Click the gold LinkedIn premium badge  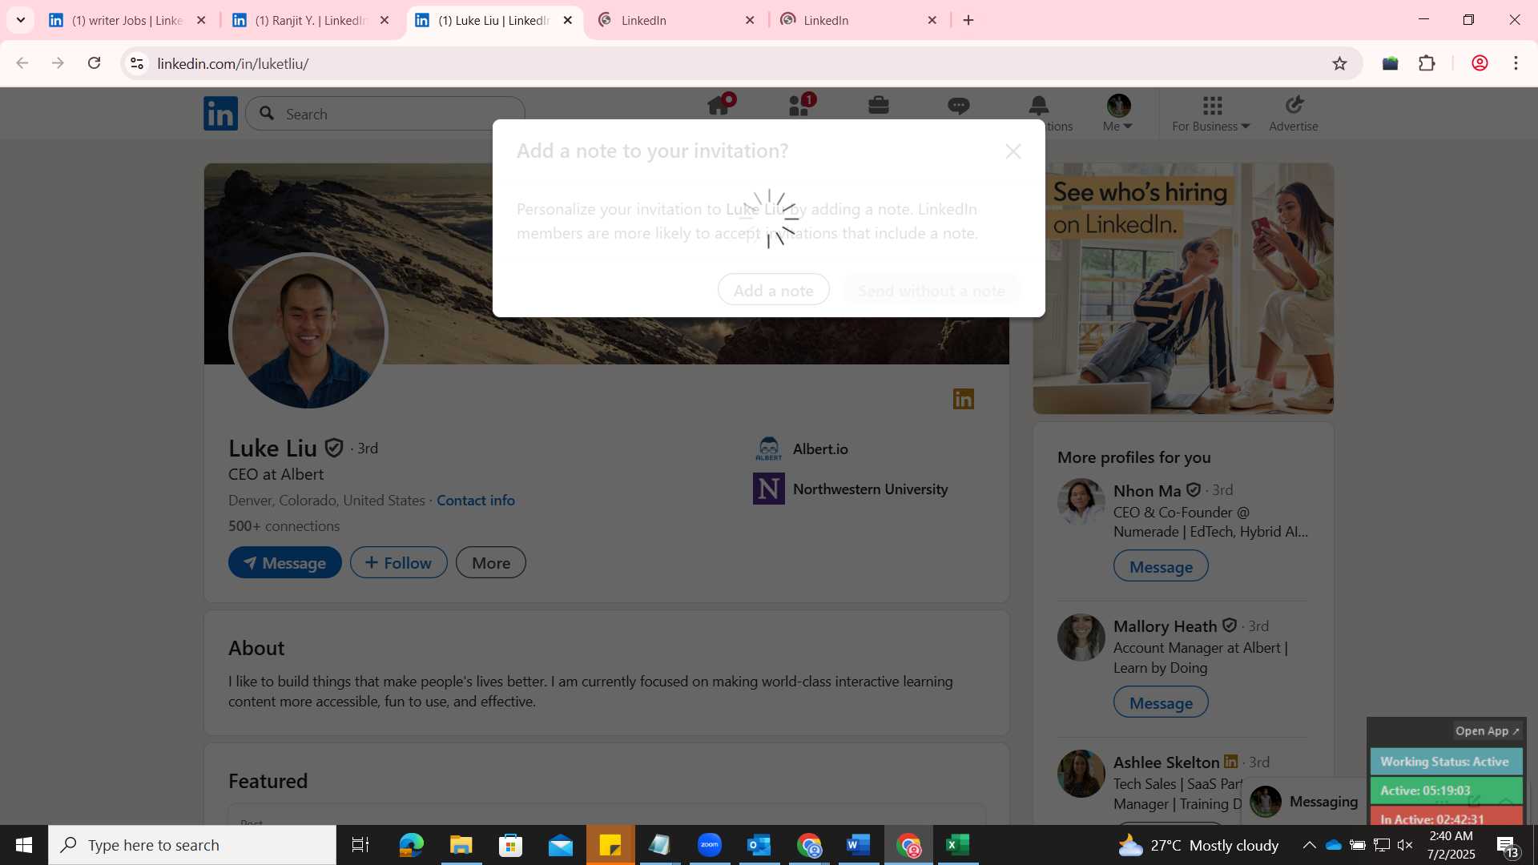(964, 399)
